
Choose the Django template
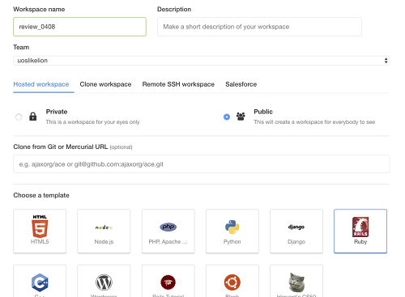tap(296, 231)
